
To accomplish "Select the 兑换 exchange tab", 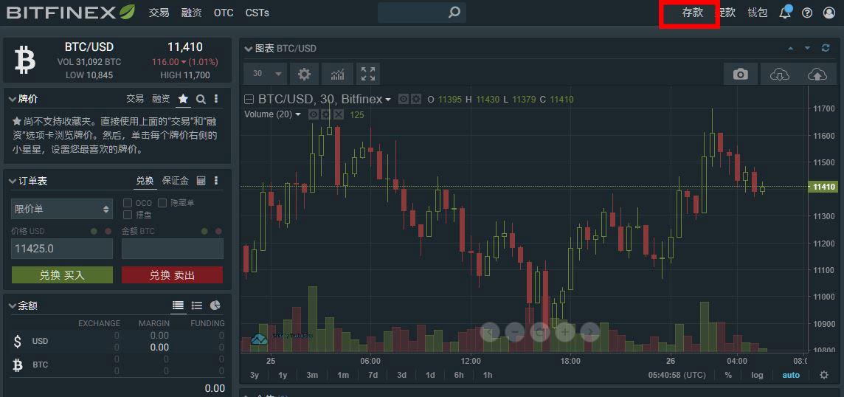I will pos(145,181).
